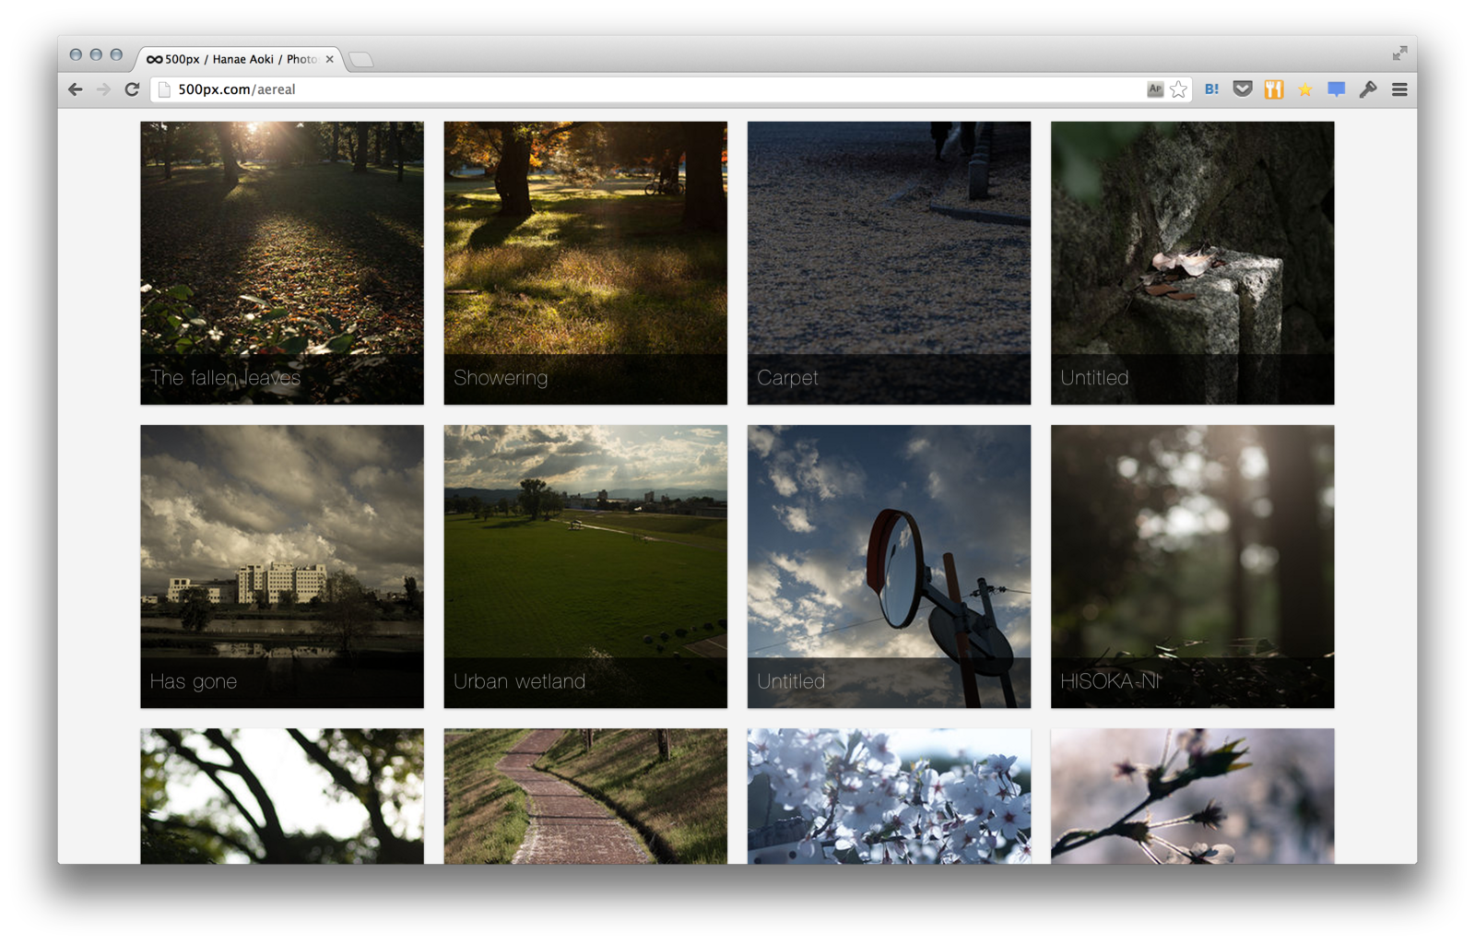Open a new tab with the tab button

[x=361, y=60]
